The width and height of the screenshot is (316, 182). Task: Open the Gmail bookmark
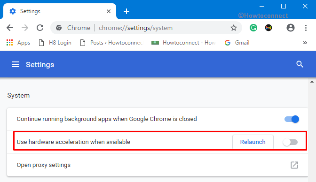pos(237,43)
